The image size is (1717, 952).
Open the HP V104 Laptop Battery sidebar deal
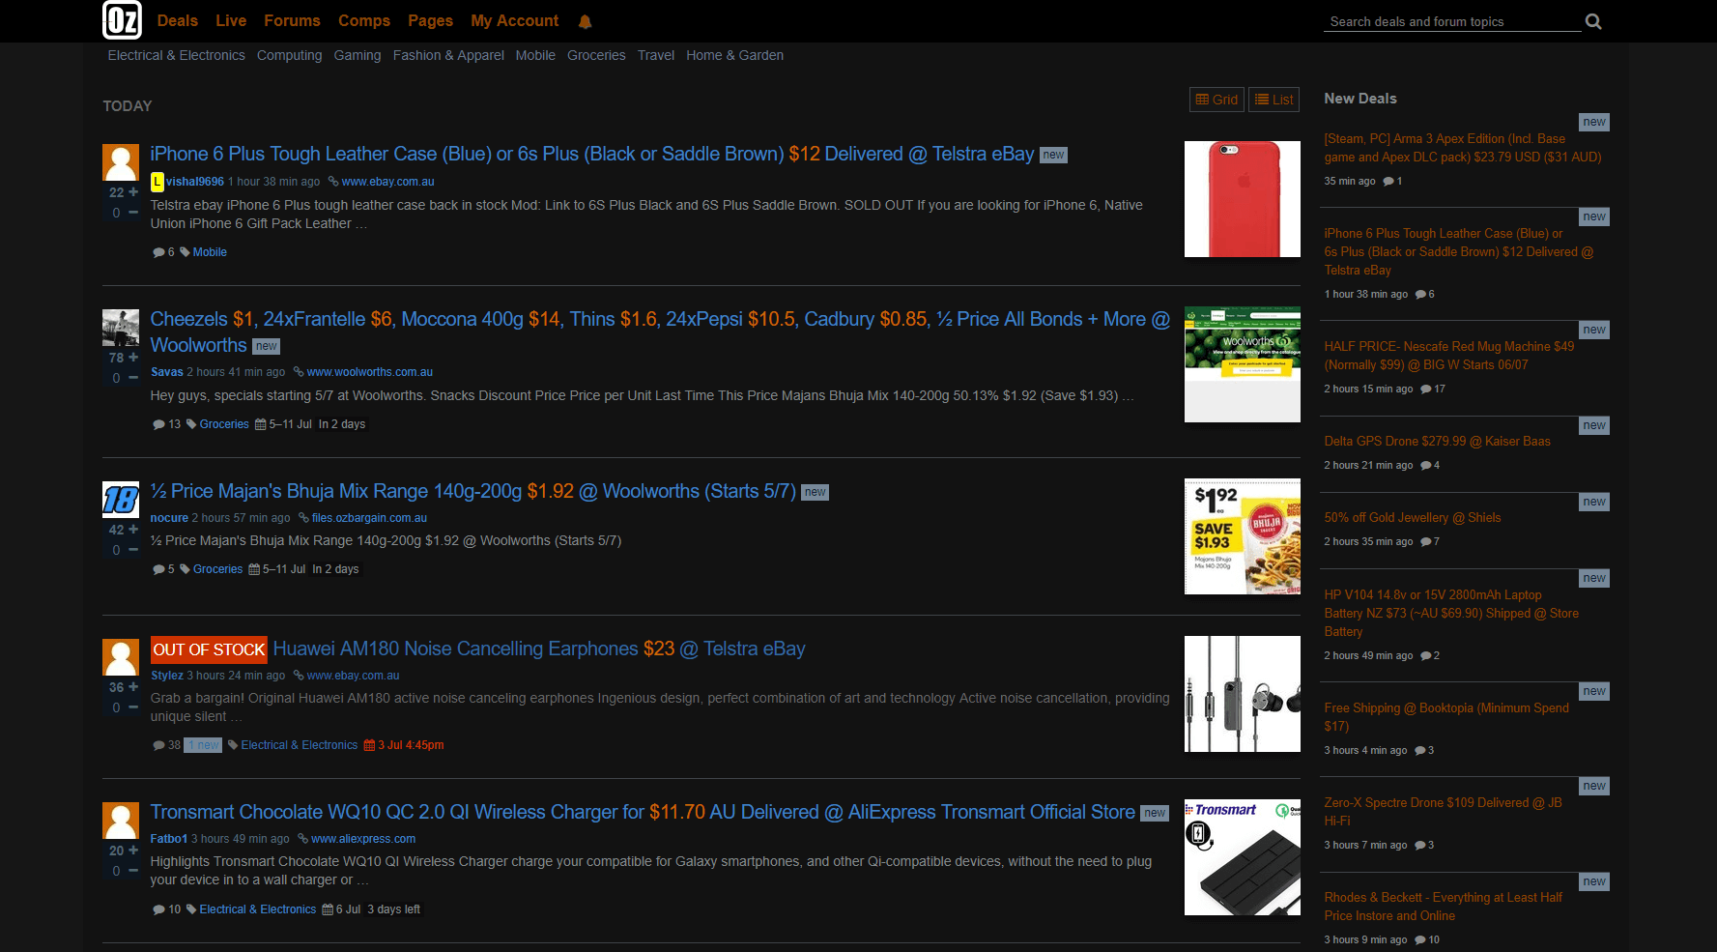(x=1451, y=614)
